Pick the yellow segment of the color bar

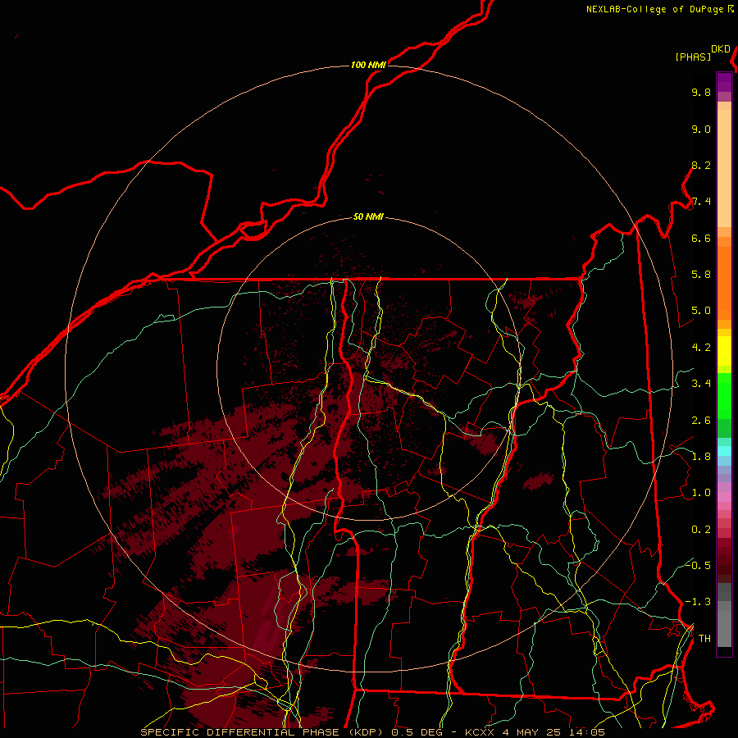click(724, 351)
